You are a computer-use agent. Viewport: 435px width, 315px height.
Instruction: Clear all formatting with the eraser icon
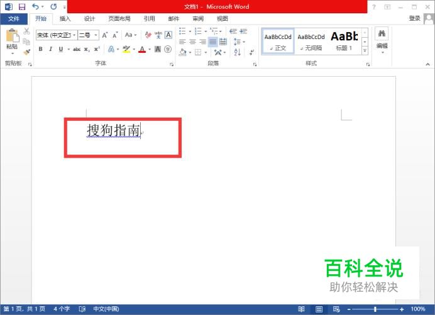coord(148,35)
